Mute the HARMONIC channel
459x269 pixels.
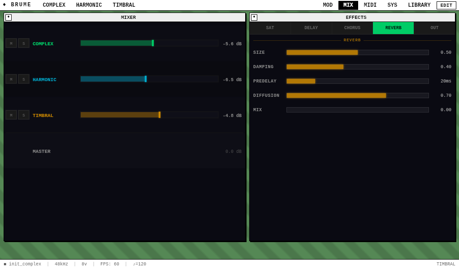coord(11,79)
